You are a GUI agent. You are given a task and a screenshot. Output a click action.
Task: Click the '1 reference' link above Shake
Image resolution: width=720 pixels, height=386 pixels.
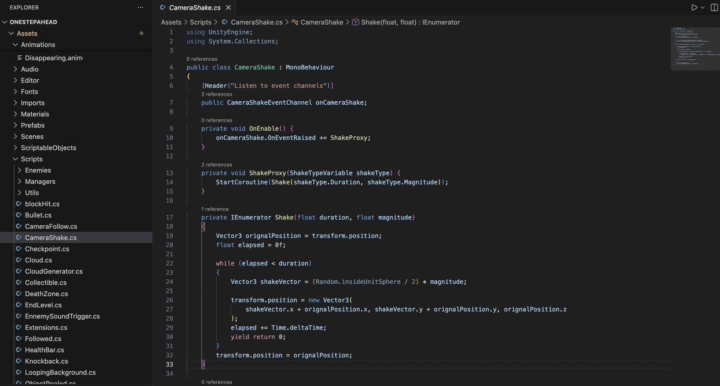tap(215, 209)
